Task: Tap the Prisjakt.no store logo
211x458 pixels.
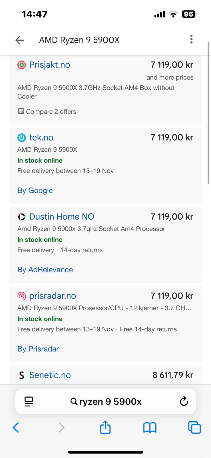Action: point(22,65)
